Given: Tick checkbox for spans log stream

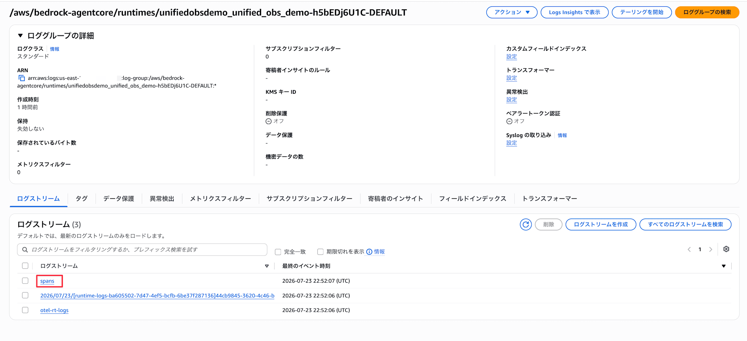Looking at the screenshot, I should point(25,281).
